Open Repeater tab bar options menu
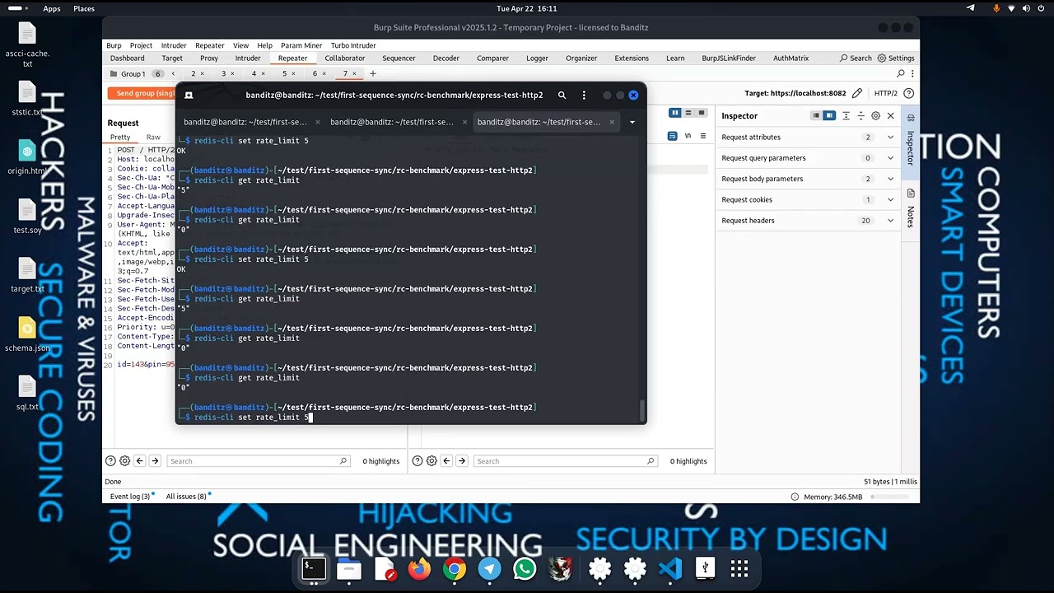 pos(912,73)
